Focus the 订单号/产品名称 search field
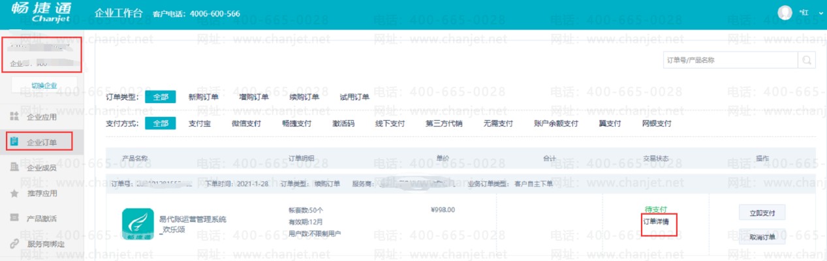 (x=730, y=60)
